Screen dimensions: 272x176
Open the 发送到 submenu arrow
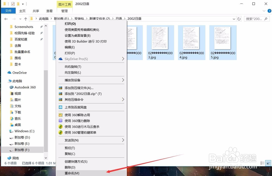pyautogui.click(x=123, y=140)
